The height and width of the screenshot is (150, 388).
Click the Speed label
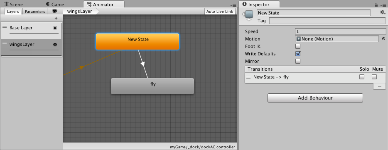tap(251, 31)
